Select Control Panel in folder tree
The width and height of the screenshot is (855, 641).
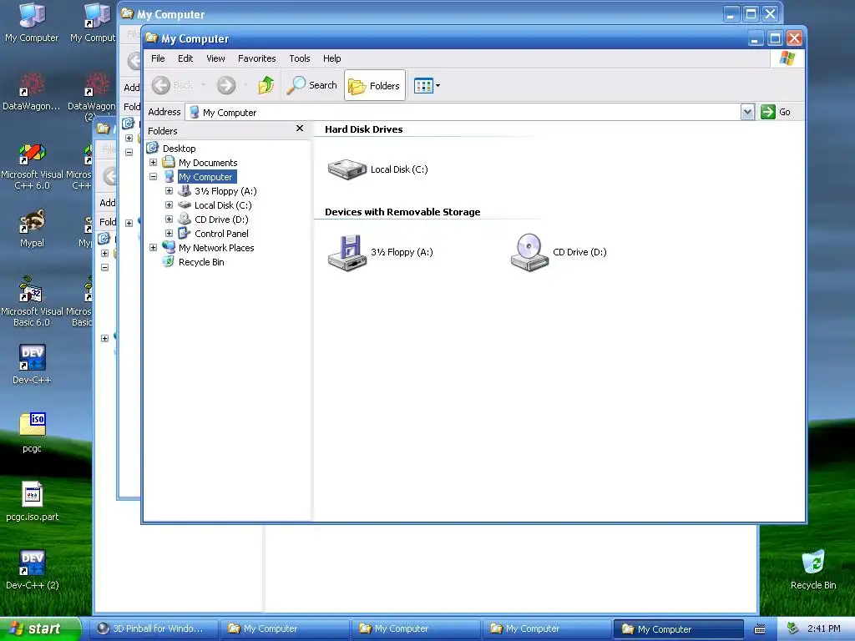(x=221, y=234)
